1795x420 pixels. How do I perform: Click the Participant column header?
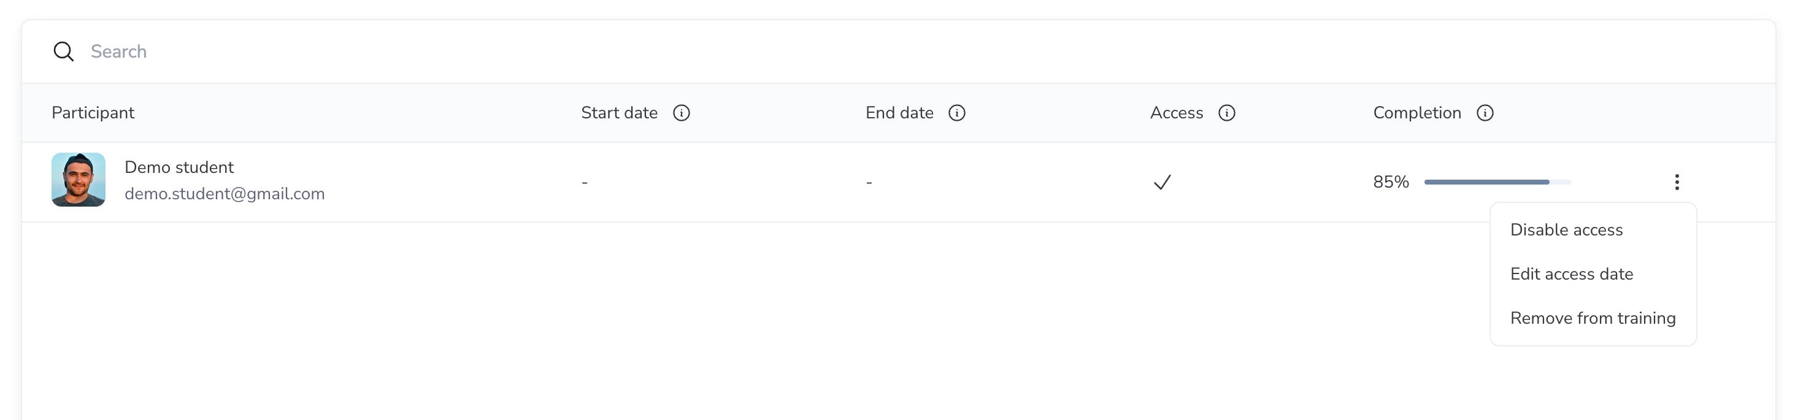pyautogui.click(x=93, y=113)
